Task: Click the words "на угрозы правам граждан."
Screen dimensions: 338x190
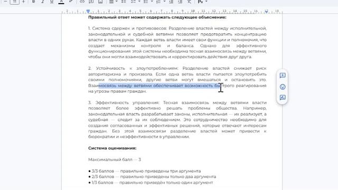Action: point(117,91)
